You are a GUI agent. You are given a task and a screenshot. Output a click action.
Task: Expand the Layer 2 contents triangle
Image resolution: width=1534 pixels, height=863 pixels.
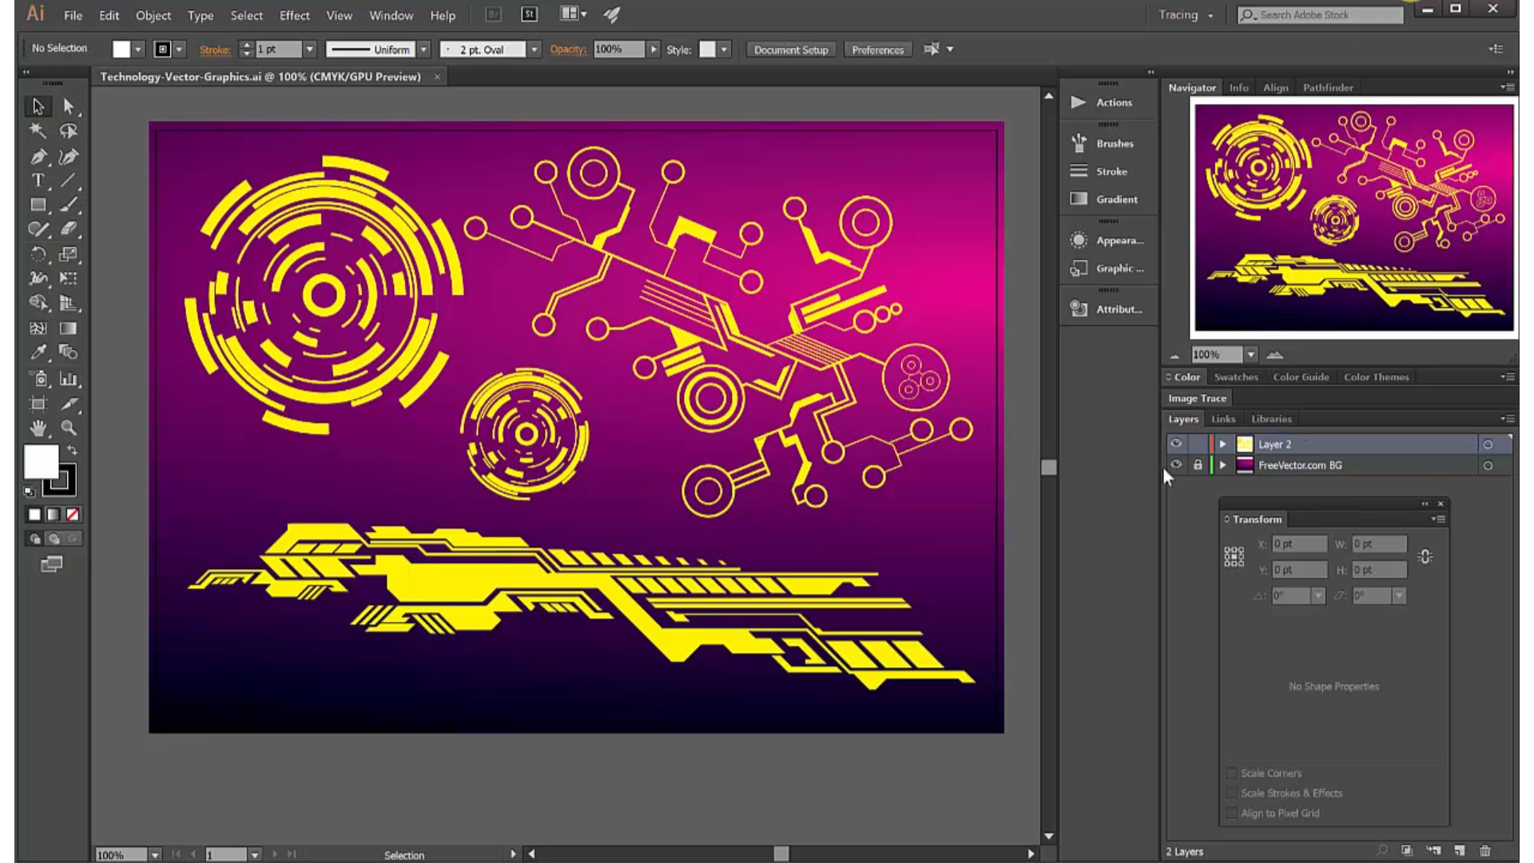click(1222, 444)
